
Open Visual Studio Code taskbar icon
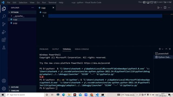pyautogui.click(x=97, y=95)
